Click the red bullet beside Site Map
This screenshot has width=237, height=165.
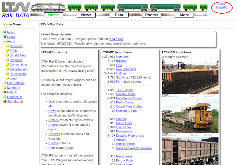[x=5, y=101]
